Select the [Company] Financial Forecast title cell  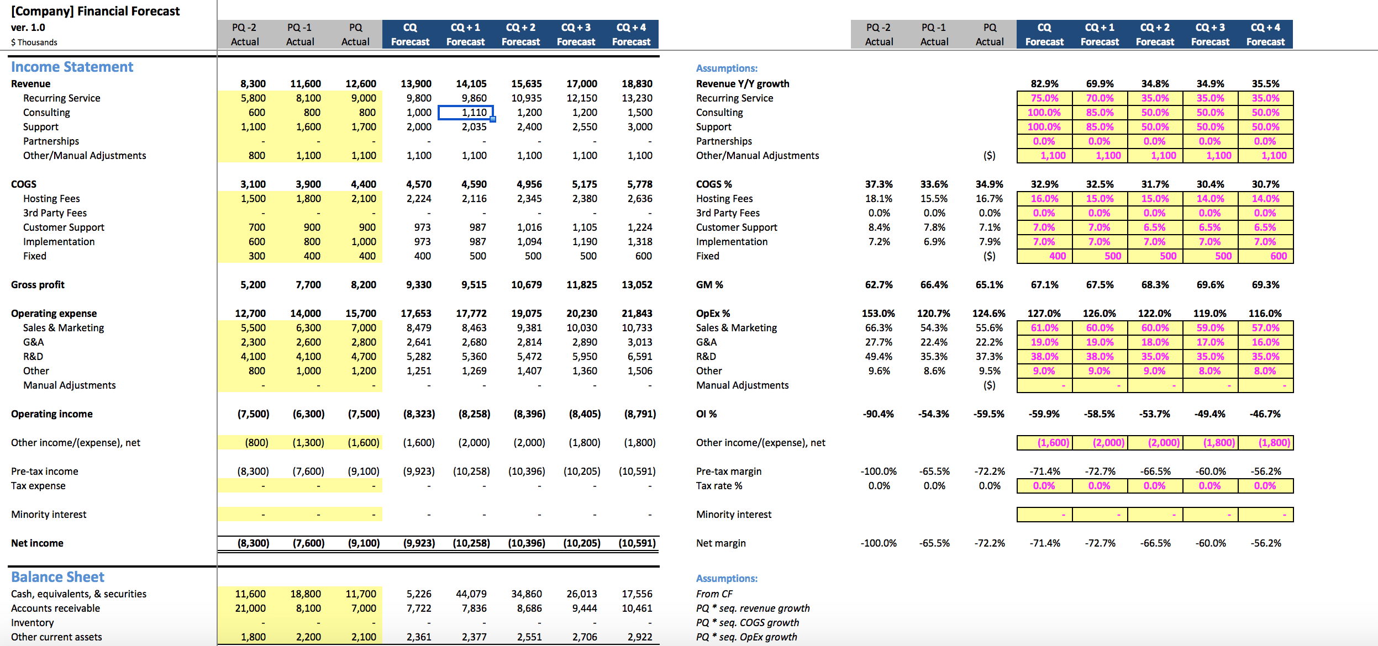coord(96,11)
